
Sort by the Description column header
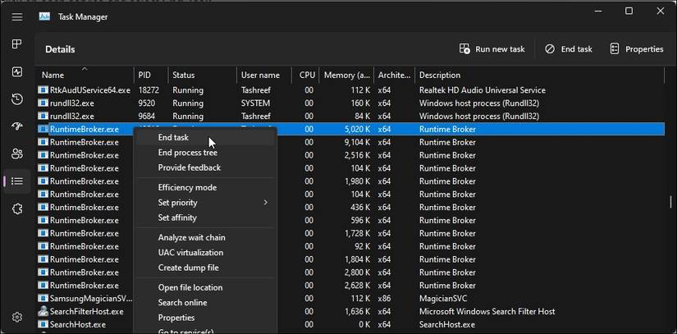(x=539, y=75)
